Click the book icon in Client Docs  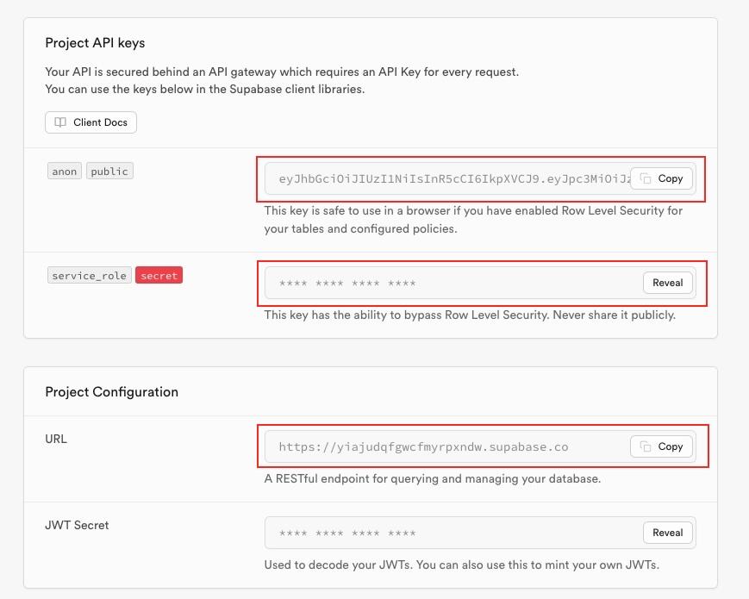[60, 122]
